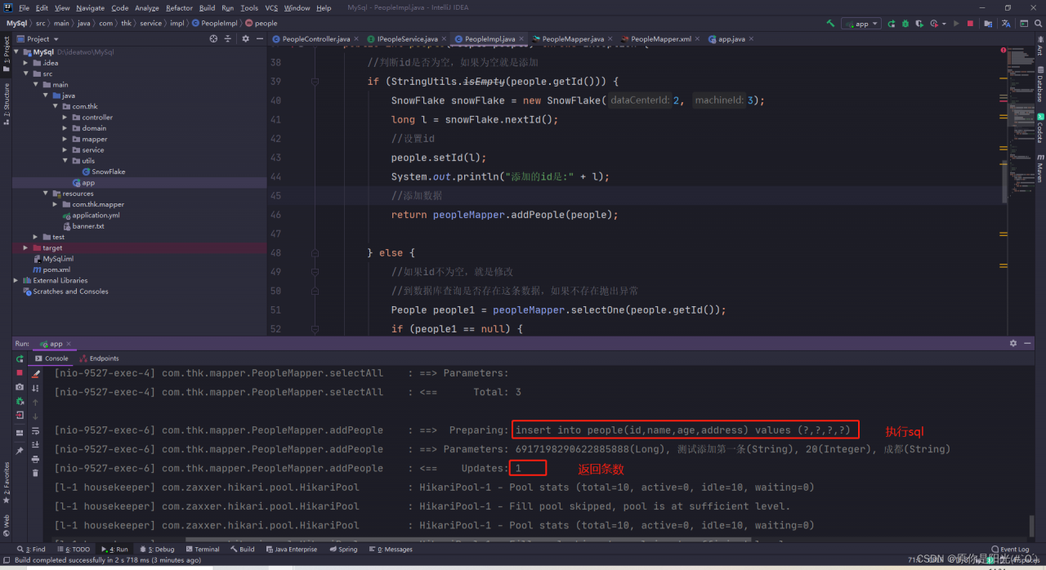
Task: Switch to the Endpoints tab
Action: click(x=99, y=358)
